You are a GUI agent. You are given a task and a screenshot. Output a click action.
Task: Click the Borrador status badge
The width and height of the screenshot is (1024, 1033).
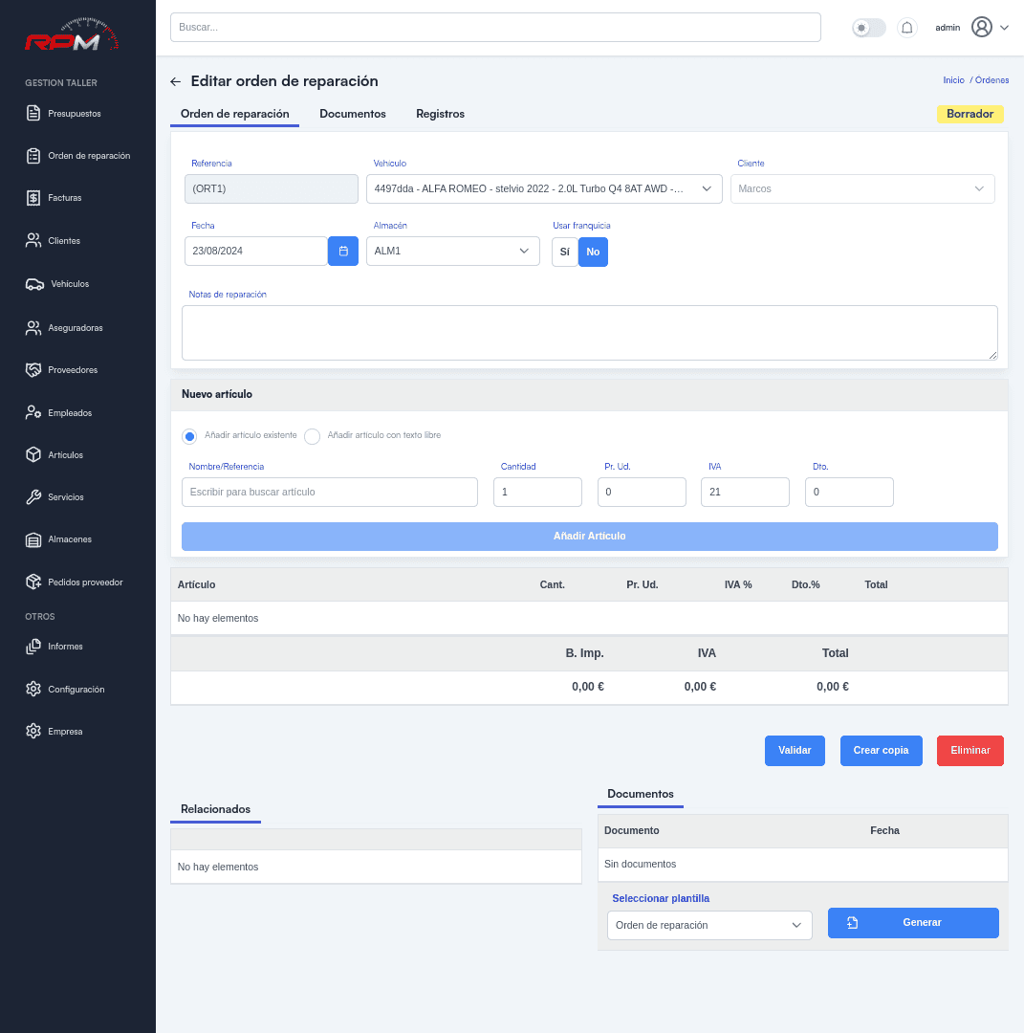click(970, 114)
